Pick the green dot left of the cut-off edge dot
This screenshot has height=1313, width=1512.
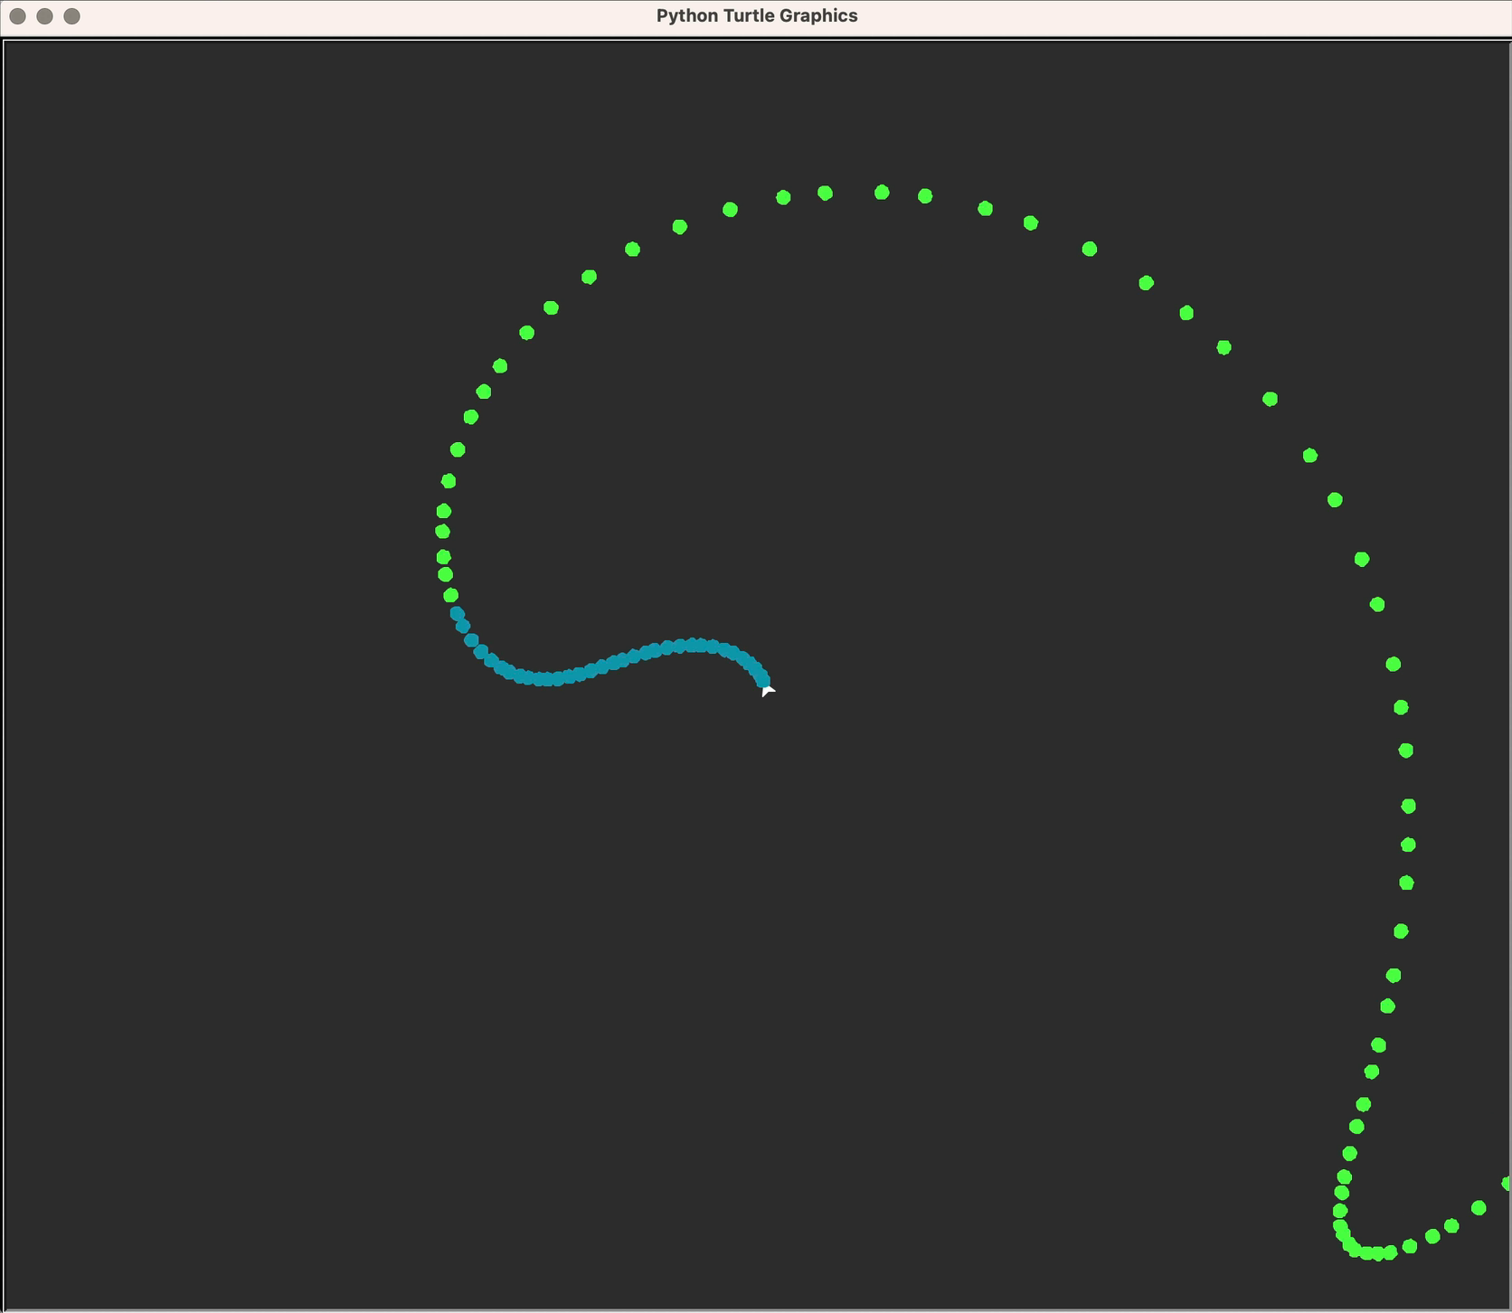(1479, 1208)
